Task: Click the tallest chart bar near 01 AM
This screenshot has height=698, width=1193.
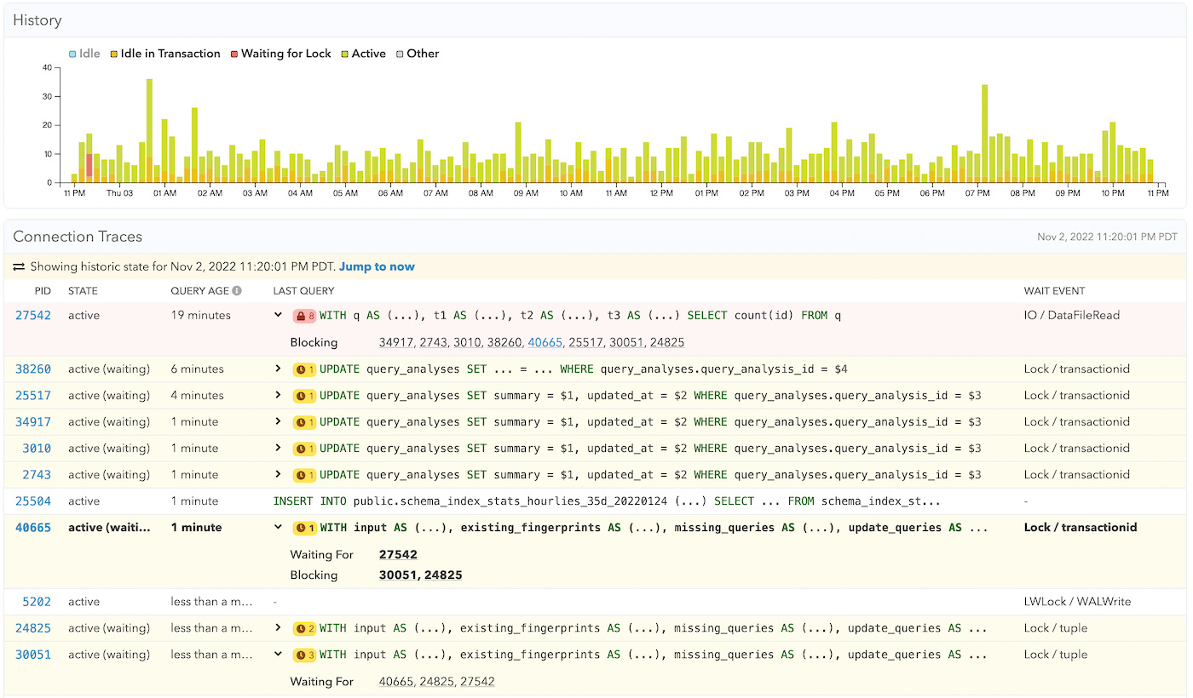Action: pyautogui.click(x=149, y=130)
